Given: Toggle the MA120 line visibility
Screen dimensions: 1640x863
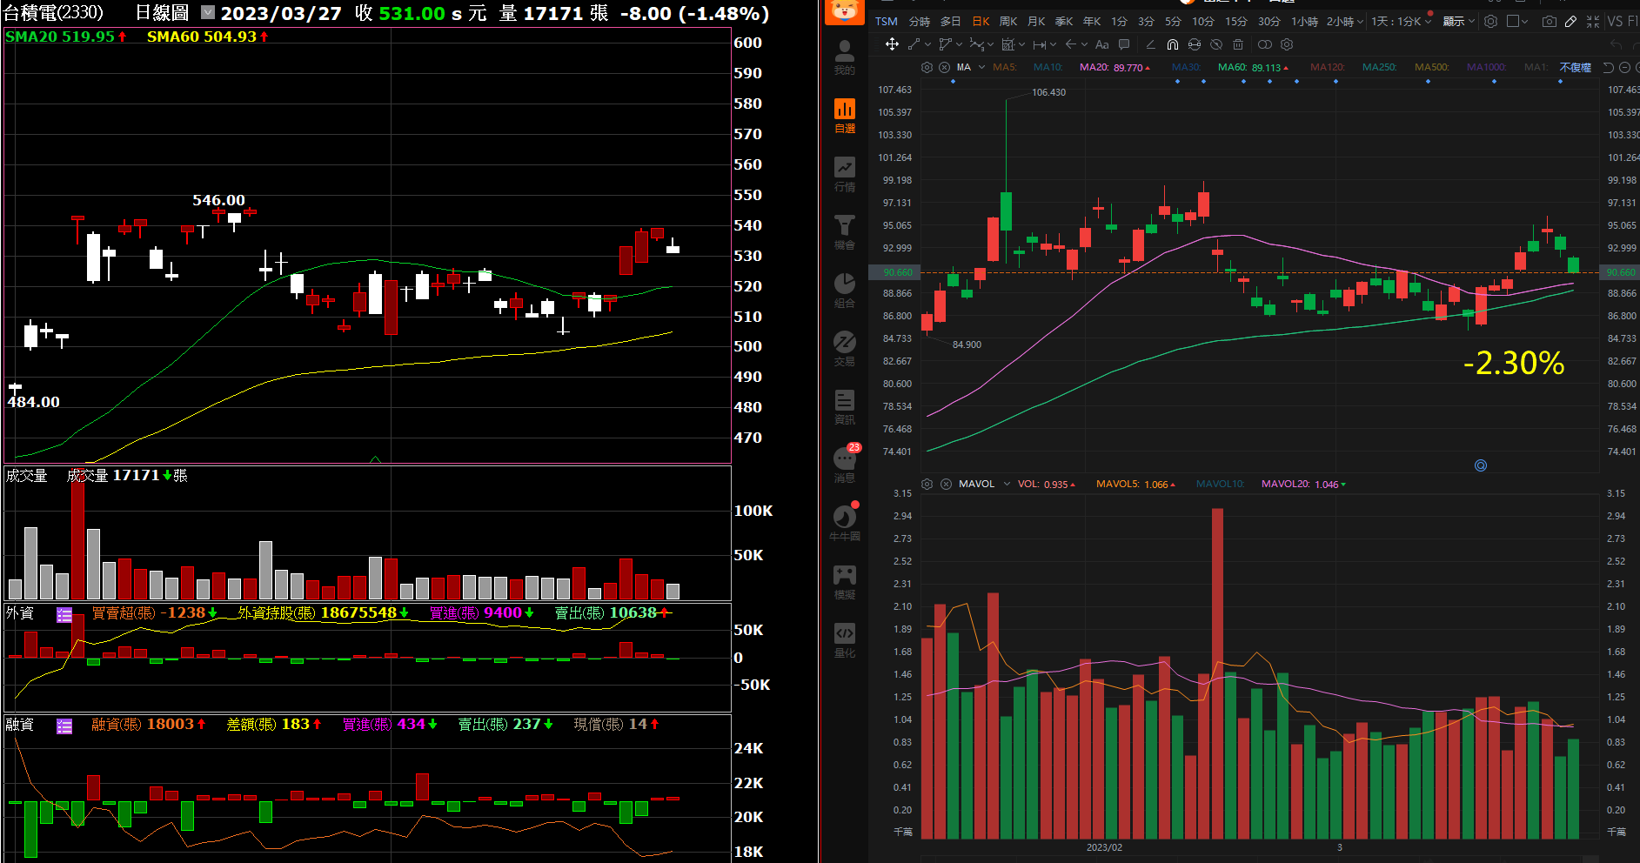Looking at the screenshot, I should point(1328,67).
